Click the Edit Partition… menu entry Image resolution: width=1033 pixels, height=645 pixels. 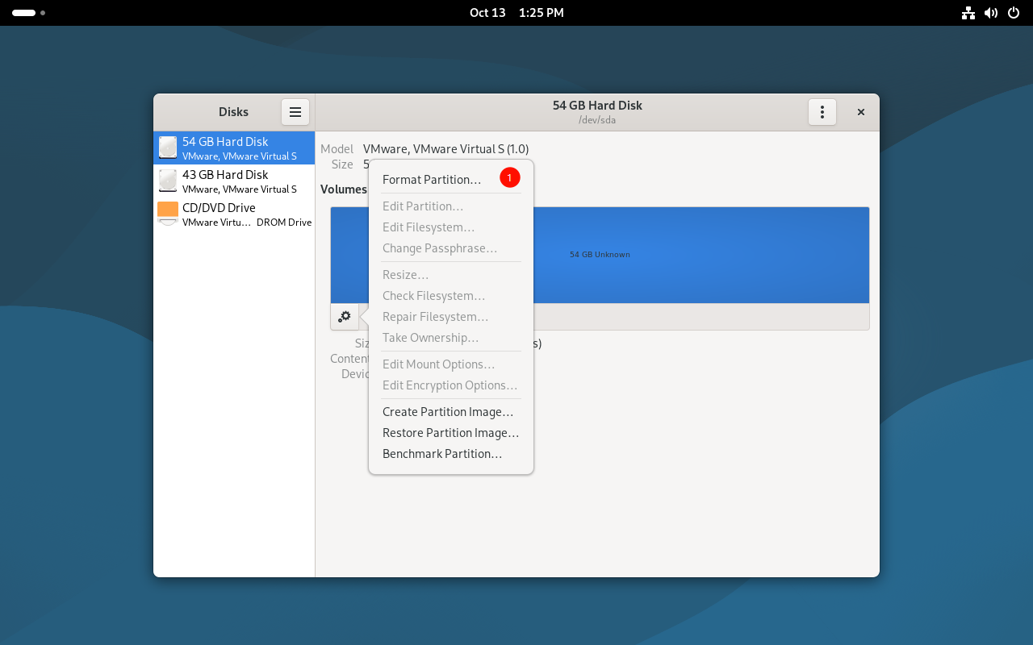[451, 206]
